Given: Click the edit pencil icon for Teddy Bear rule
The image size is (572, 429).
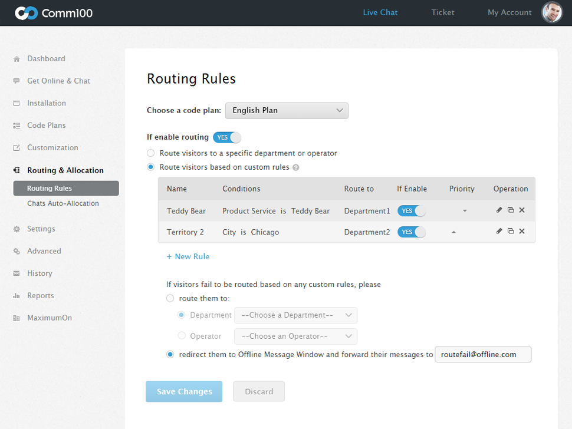Looking at the screenshot, I should coord(499,210).
